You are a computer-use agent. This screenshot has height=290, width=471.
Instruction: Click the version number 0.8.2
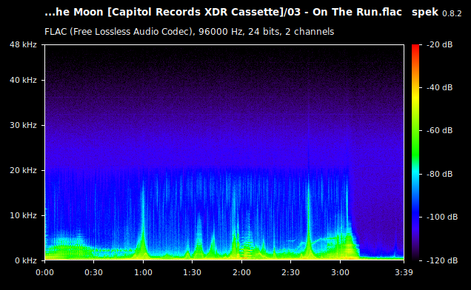pos(452,13)
